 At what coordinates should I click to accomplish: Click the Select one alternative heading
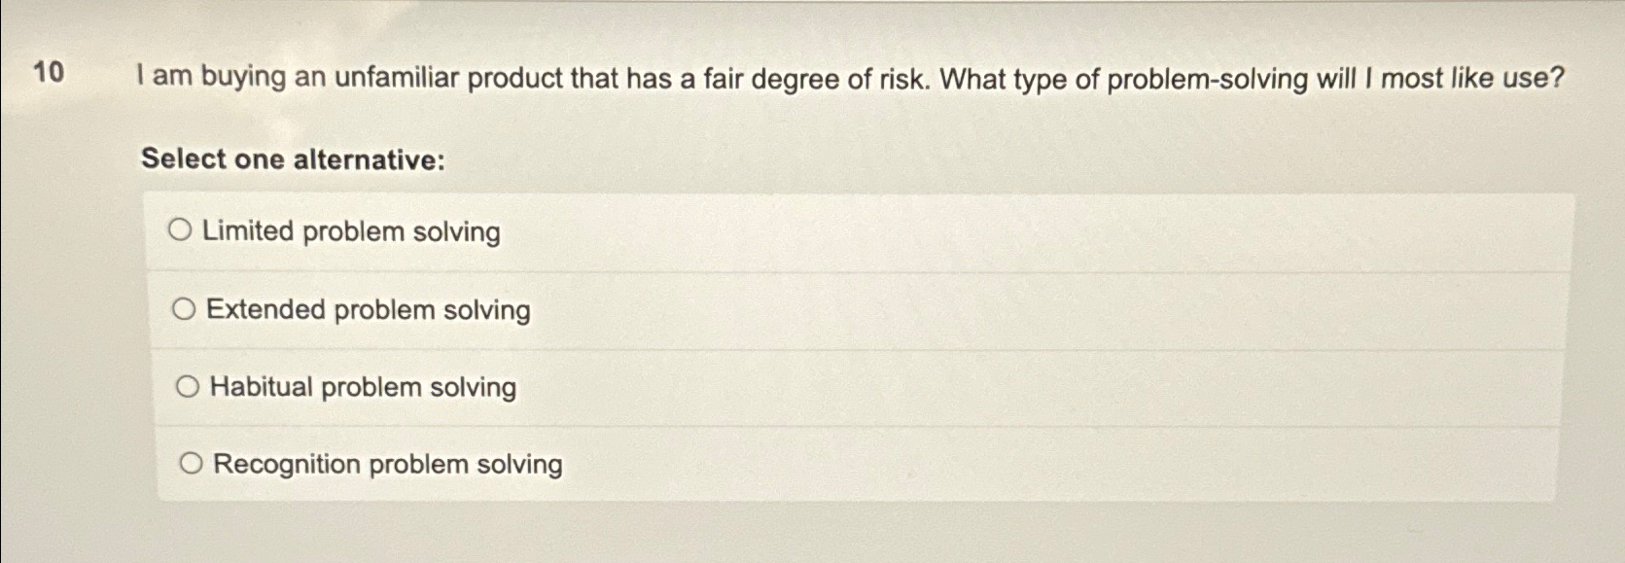tap(292, 159)
